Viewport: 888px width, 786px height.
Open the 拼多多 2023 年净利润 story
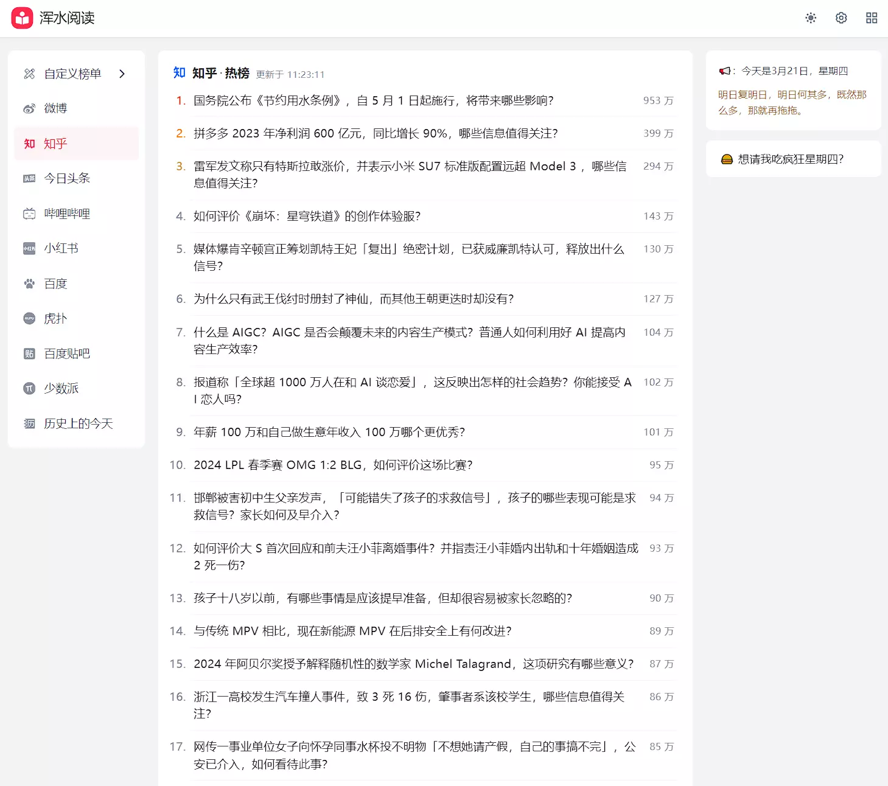tap(375, 133)
